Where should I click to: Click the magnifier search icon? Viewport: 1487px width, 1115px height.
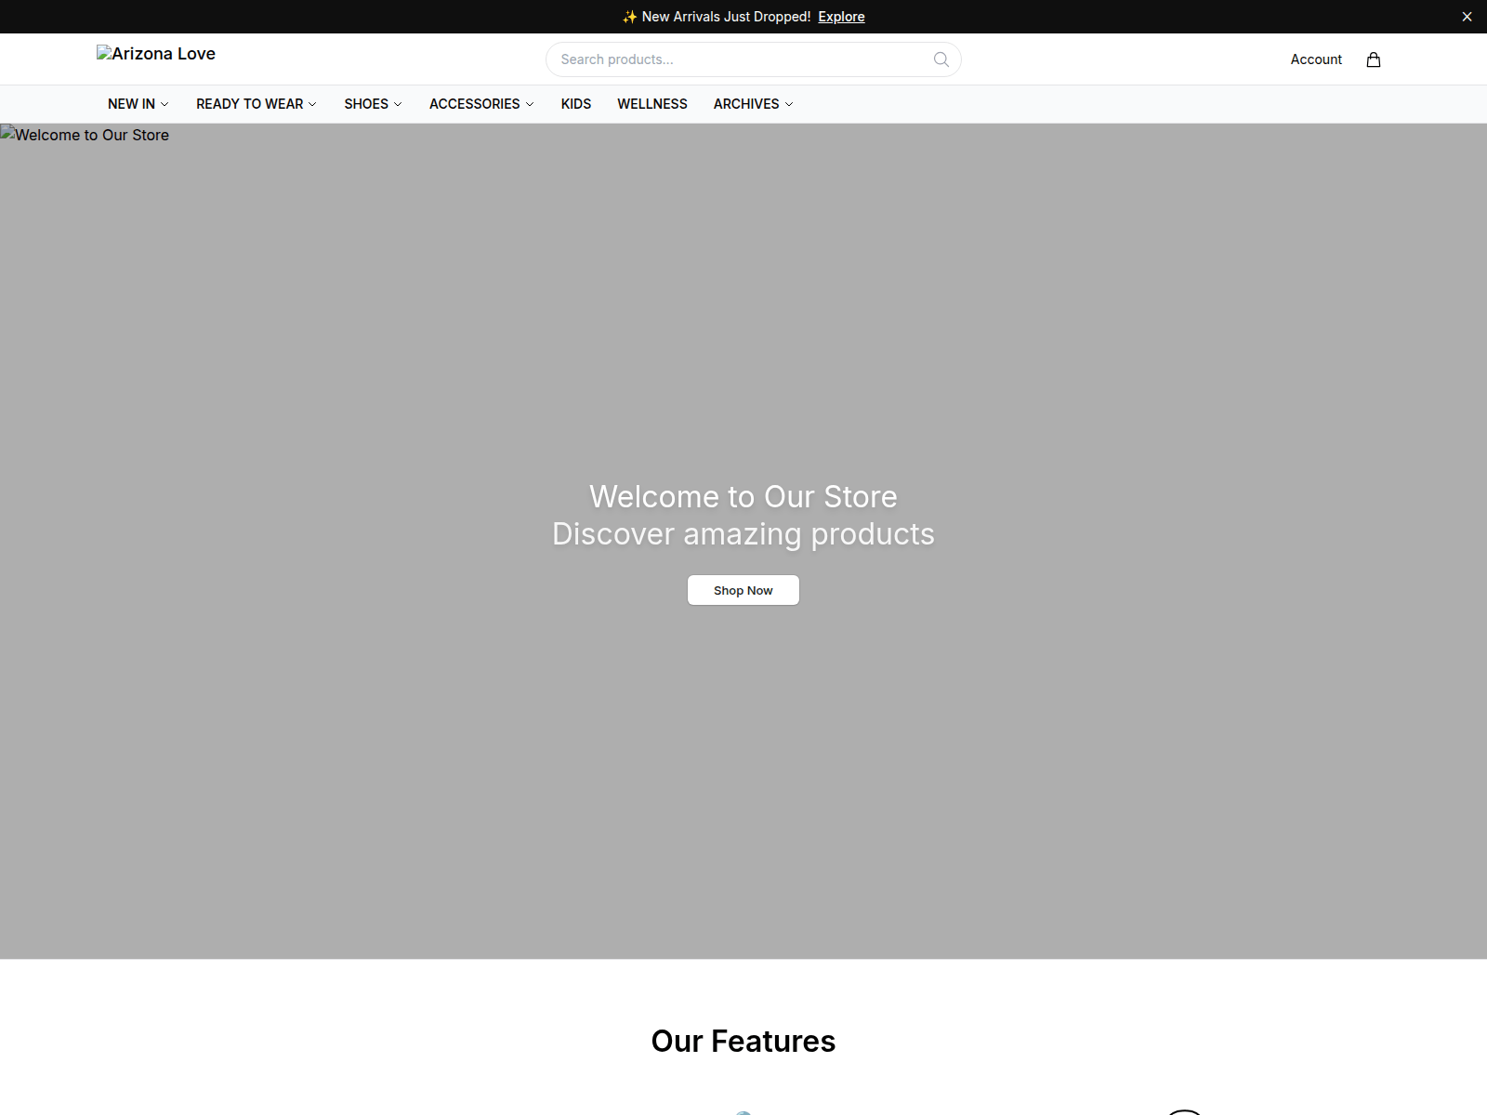tap(941, 59)
